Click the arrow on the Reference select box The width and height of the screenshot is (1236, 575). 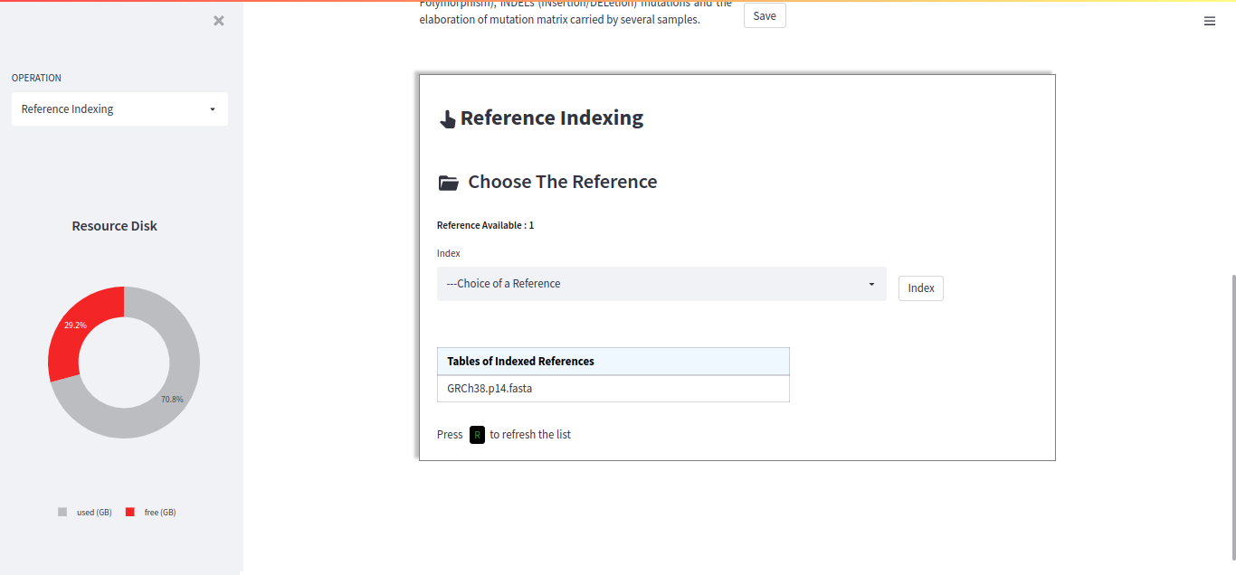point(871,284)
